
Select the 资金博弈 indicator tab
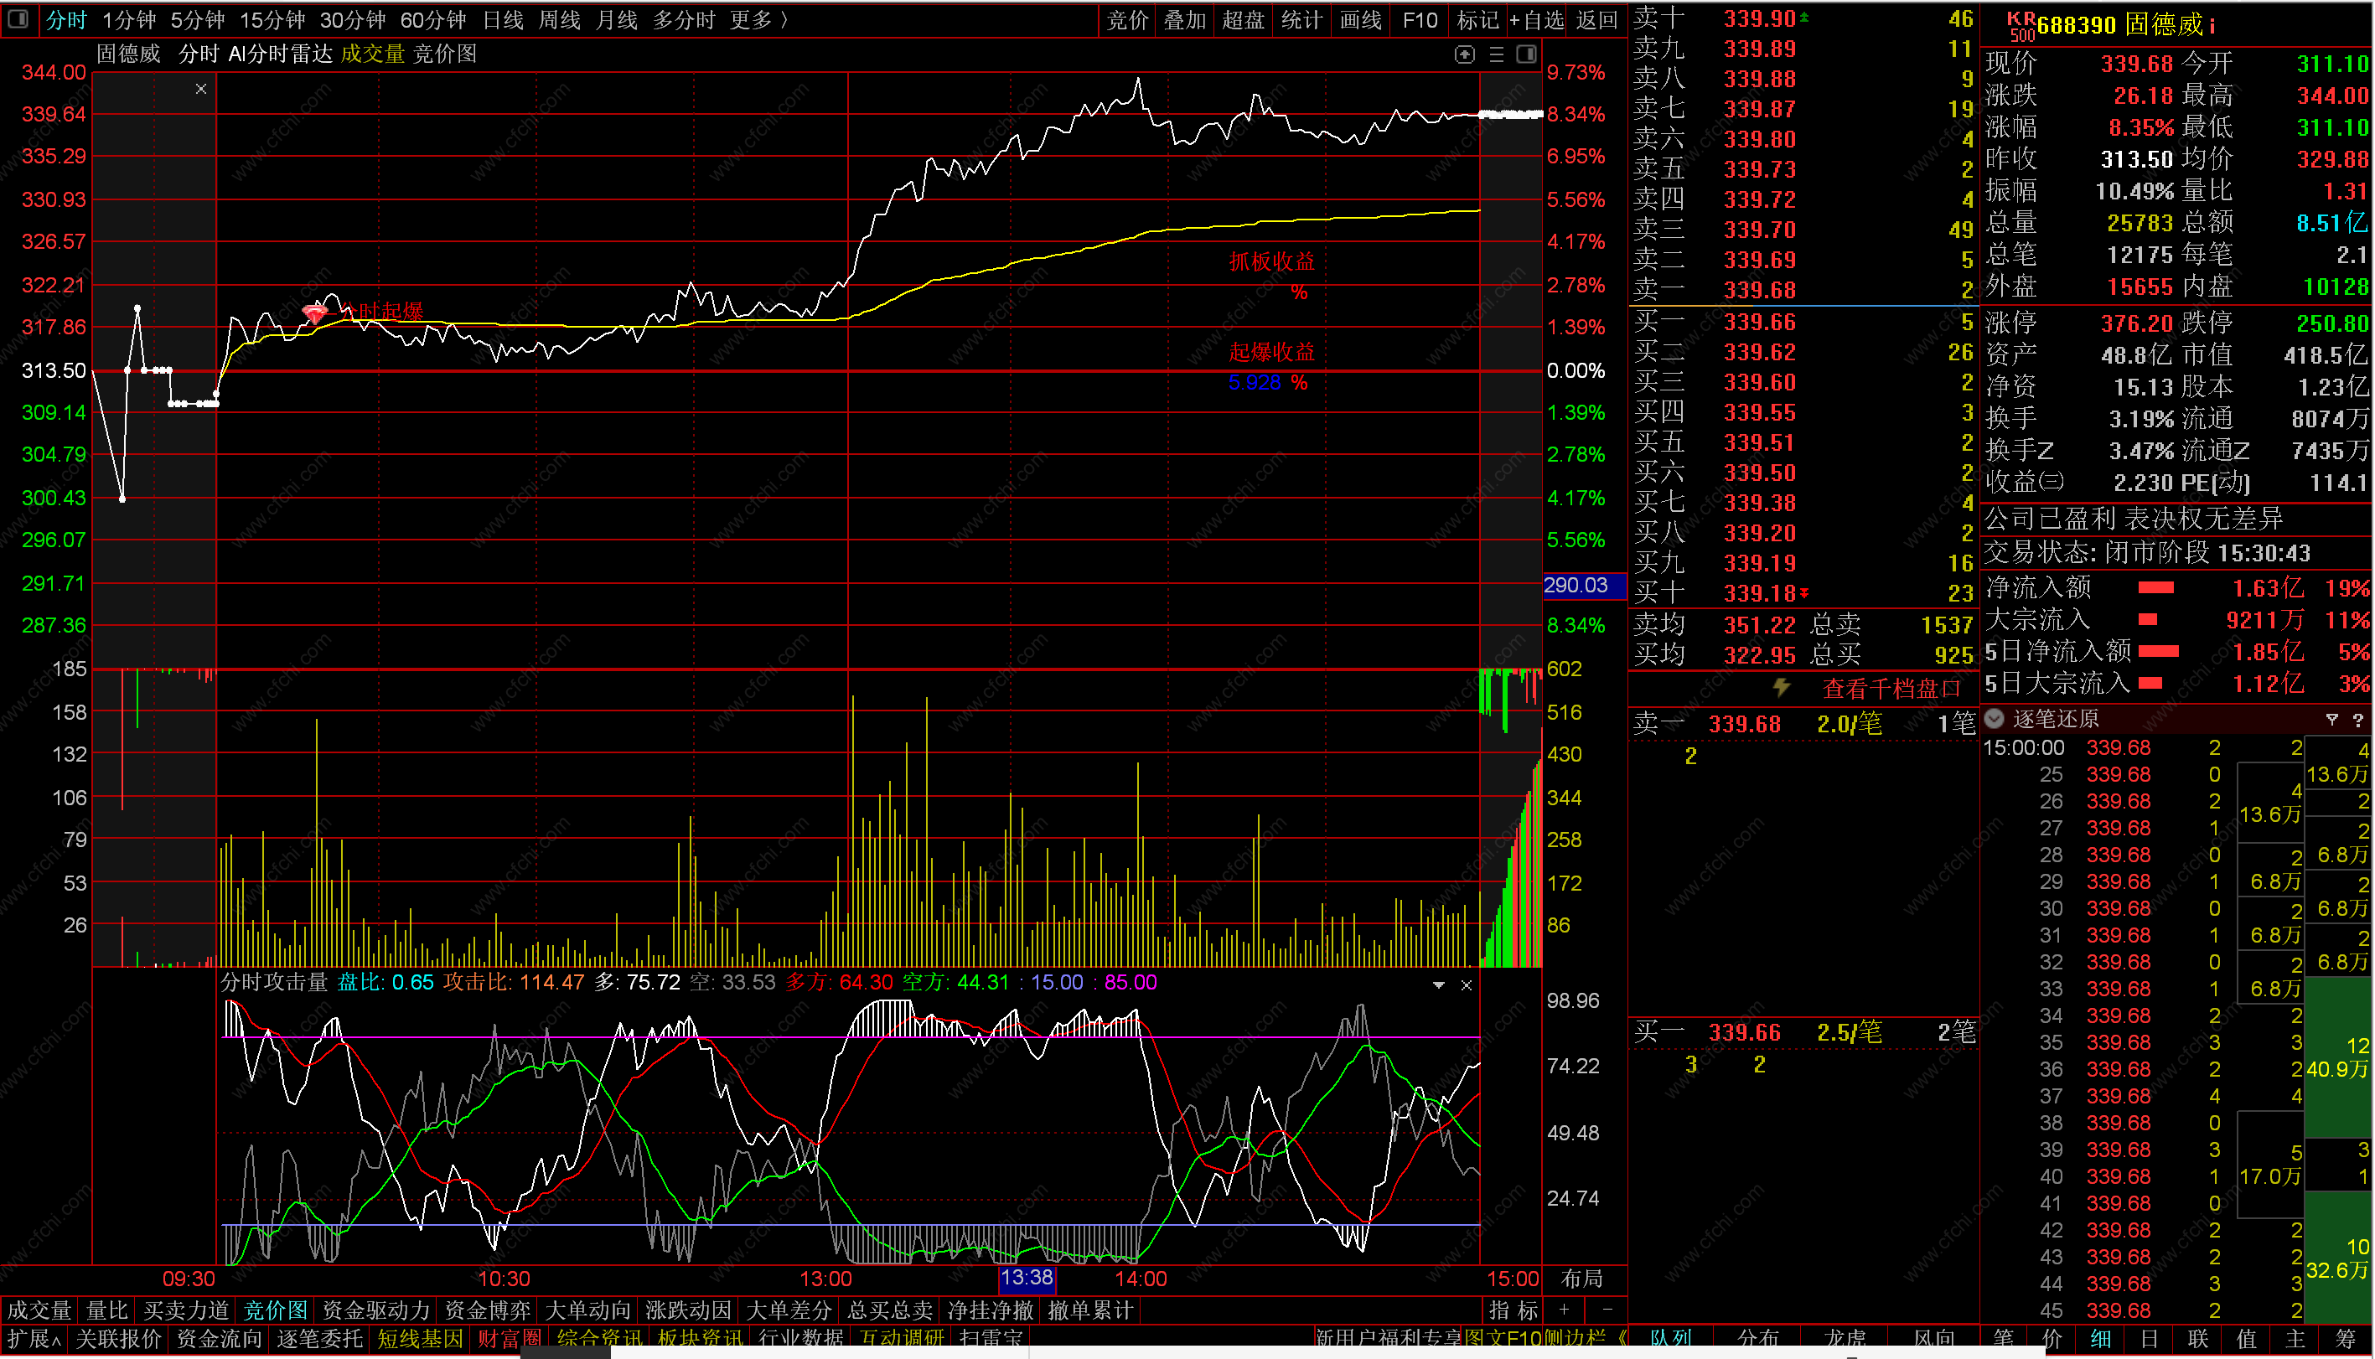[x=488, y=1310]
